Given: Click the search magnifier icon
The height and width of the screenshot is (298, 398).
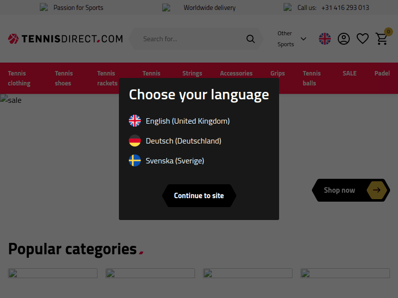Looking at the screenshot, I should [x=251, y=39].
